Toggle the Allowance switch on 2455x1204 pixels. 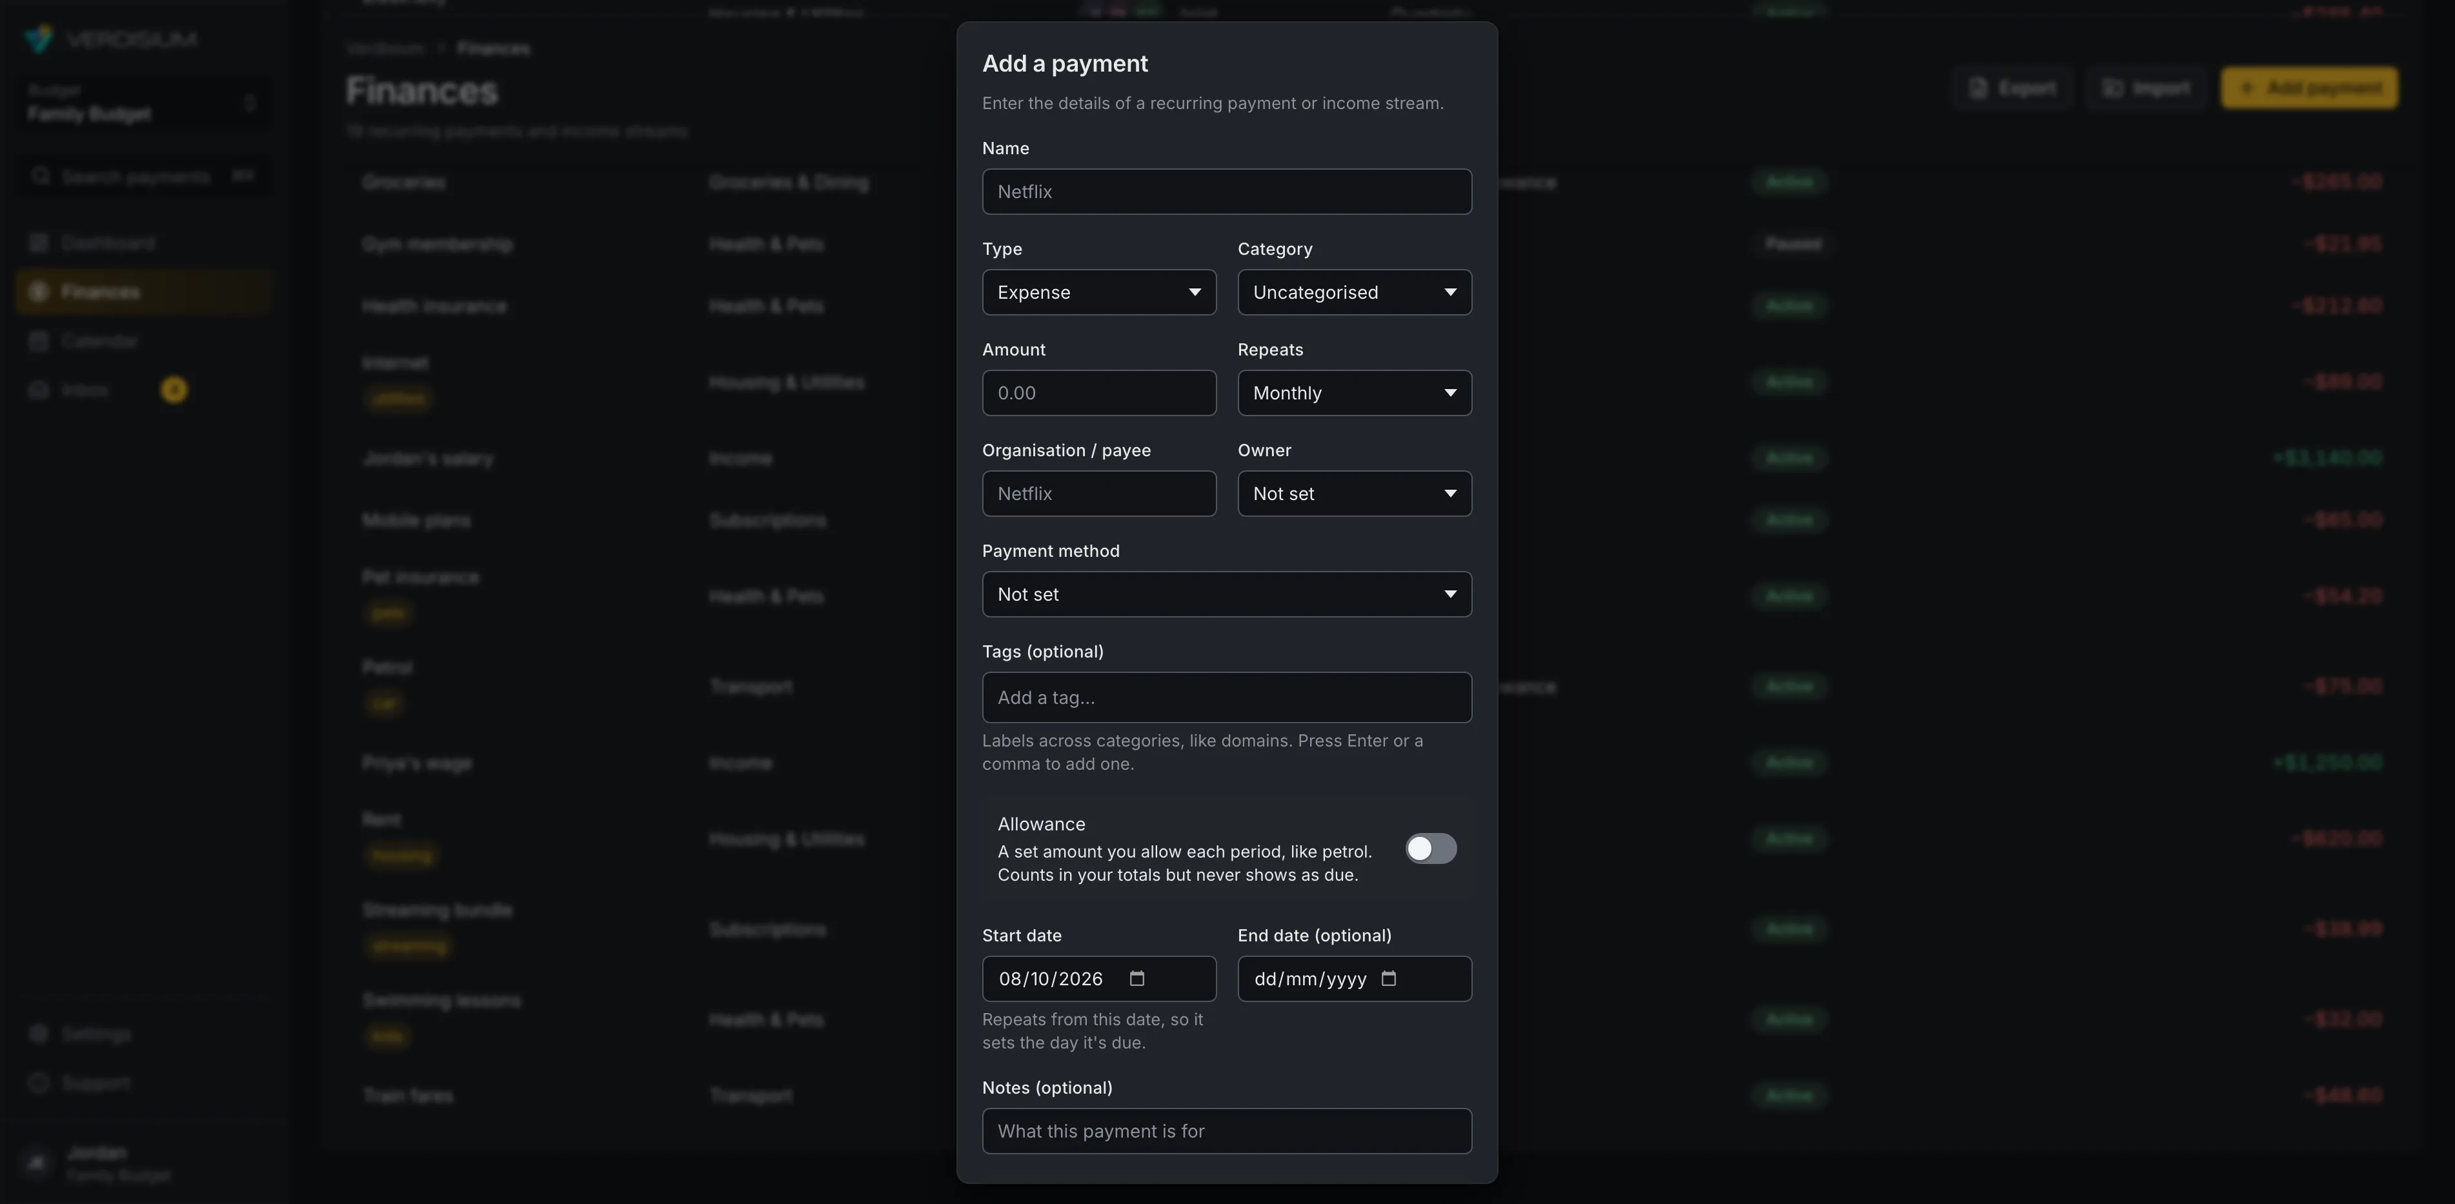[x=1431, y=848]
